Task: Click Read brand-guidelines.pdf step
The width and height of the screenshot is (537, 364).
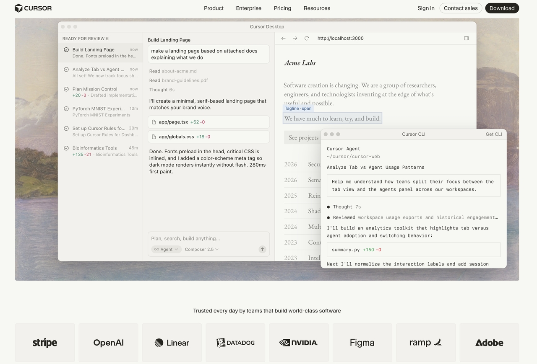Action: tap(178, 80)
